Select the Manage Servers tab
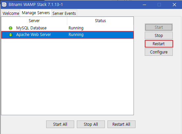Image resolution: width=182 pixels, height=134 pixels. pyautogui.click(x=36, y=13)
